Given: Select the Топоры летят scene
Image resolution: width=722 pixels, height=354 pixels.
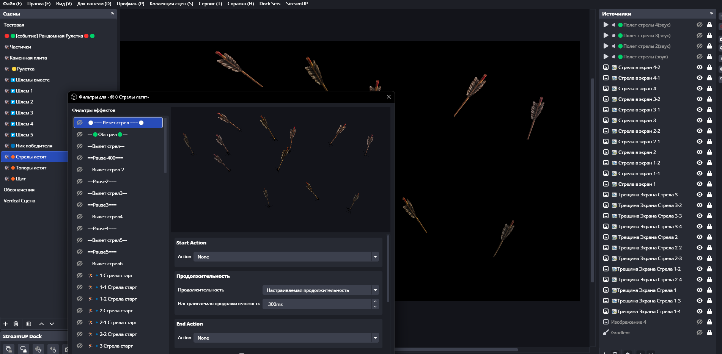Looking at the screenshot, I should [x=31, y=168].
